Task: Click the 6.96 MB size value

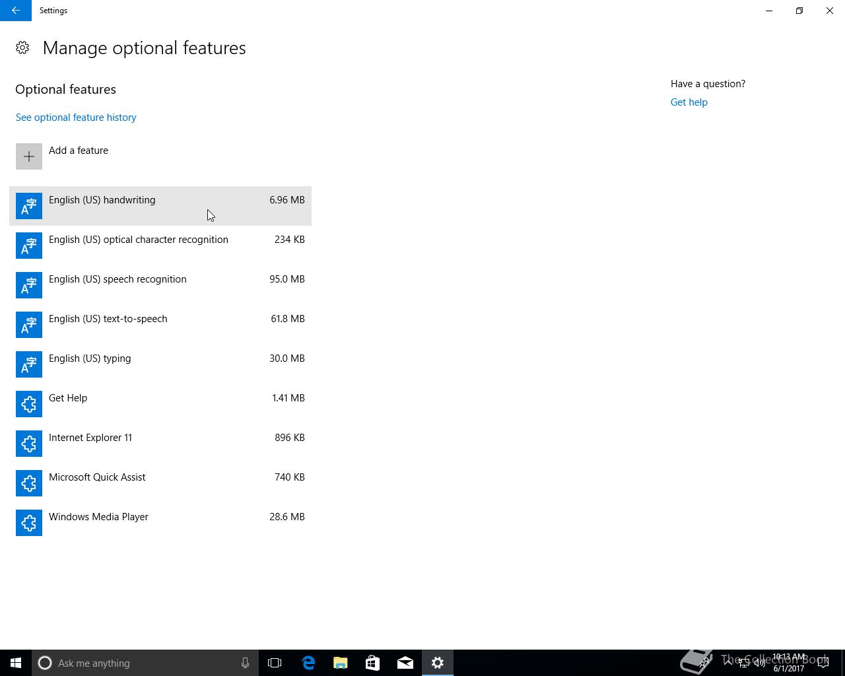Action: [287, 200]
